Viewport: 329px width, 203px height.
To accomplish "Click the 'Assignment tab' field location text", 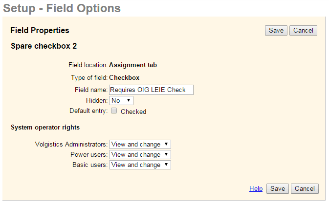I will 132,64.
